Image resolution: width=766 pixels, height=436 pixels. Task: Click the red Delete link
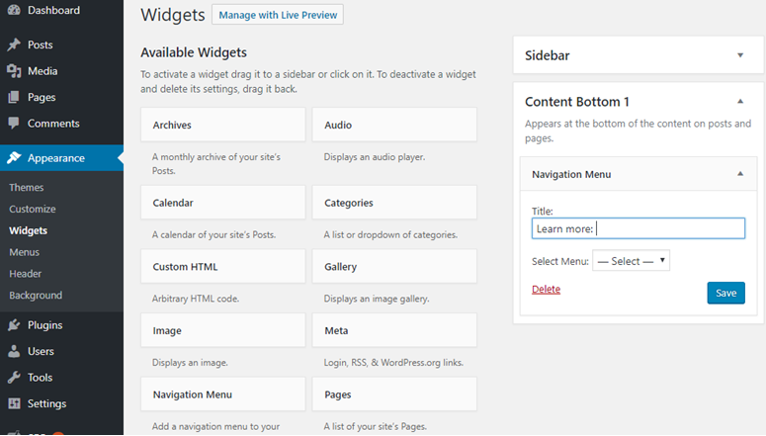(547, 289)
